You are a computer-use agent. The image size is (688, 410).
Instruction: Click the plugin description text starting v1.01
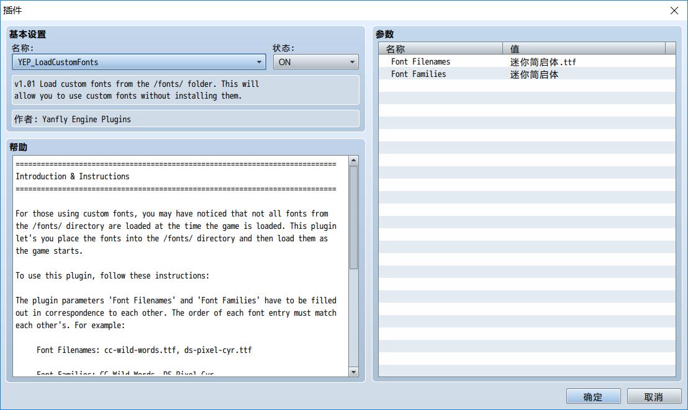pos(137,90)
